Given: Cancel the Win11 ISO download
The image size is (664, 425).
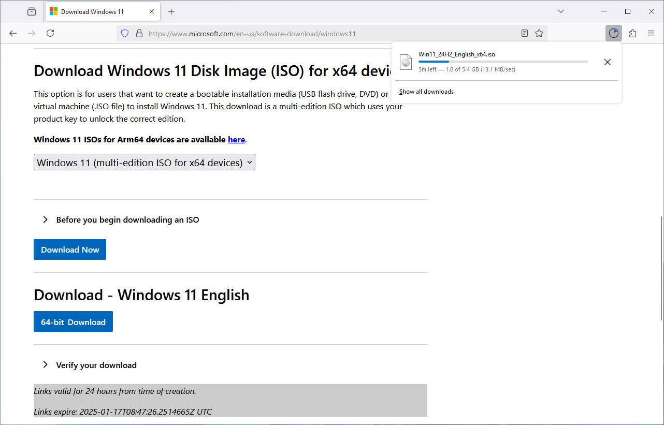Looking at the screenshot, I should (x=608, y=62).
